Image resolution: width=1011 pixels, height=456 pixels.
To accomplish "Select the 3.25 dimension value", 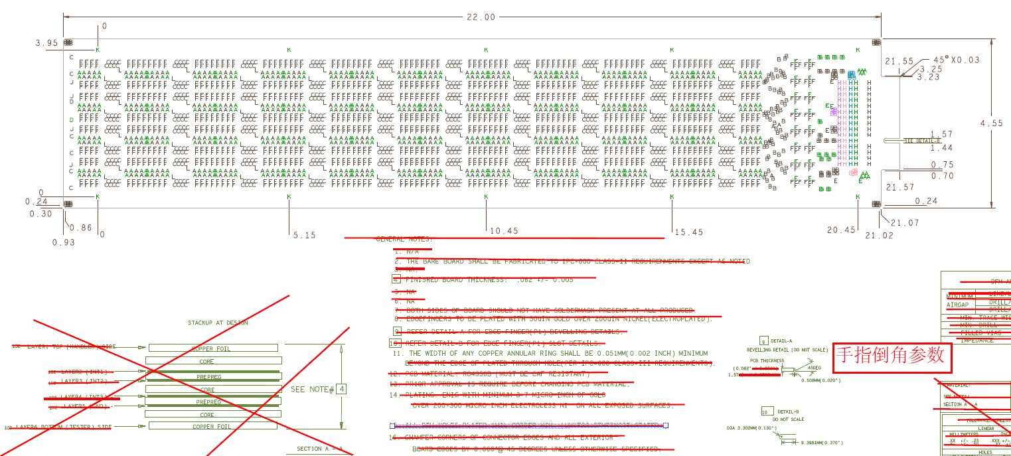I will [931, 69].
